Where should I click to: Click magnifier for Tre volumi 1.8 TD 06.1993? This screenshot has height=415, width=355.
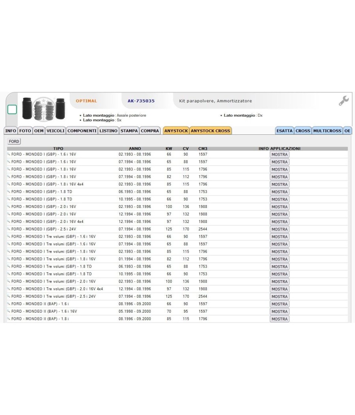tap(8, 266)
